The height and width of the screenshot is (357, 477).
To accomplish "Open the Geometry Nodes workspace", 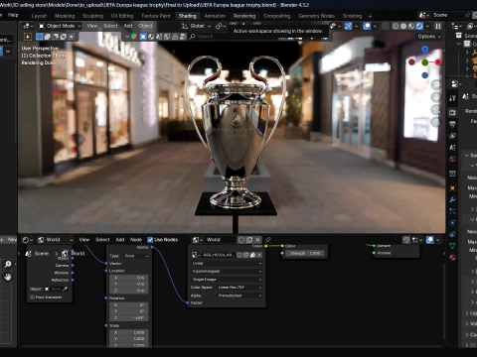I will pos(316,16).
